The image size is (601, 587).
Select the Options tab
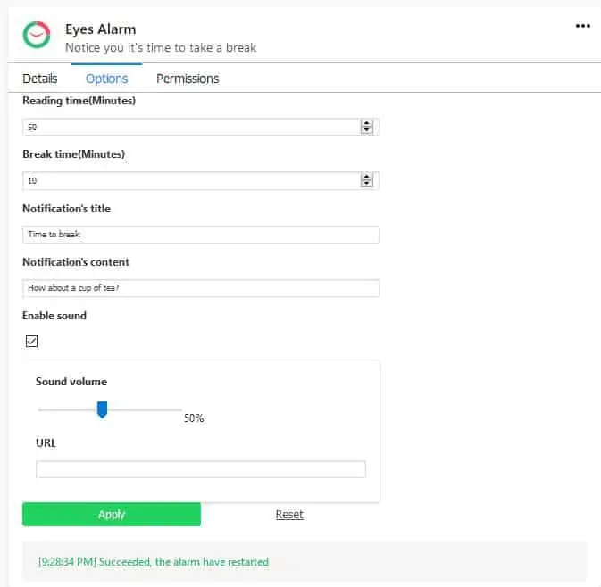tap(106, 79)
